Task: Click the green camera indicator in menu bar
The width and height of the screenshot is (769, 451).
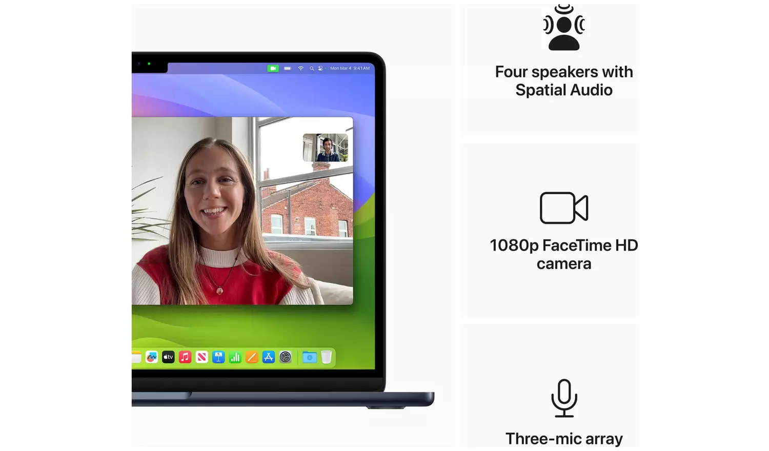Action: click(273, 68)
